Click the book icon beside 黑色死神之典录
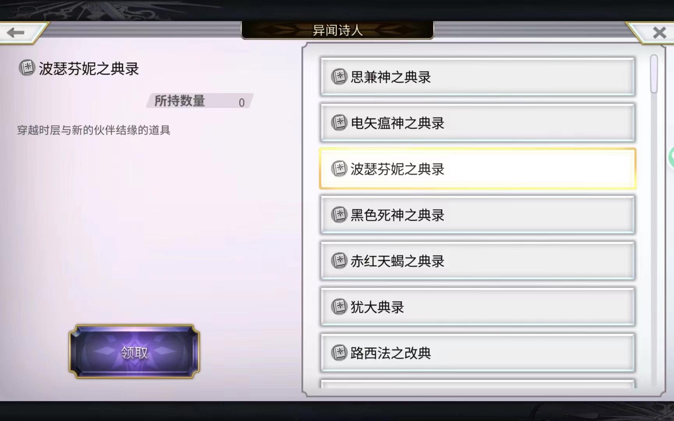Viewport: 674px width, 421px height. (x=339, y=215)
